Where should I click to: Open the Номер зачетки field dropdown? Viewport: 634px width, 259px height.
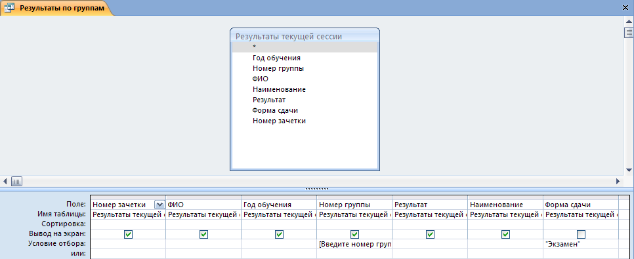159,205
